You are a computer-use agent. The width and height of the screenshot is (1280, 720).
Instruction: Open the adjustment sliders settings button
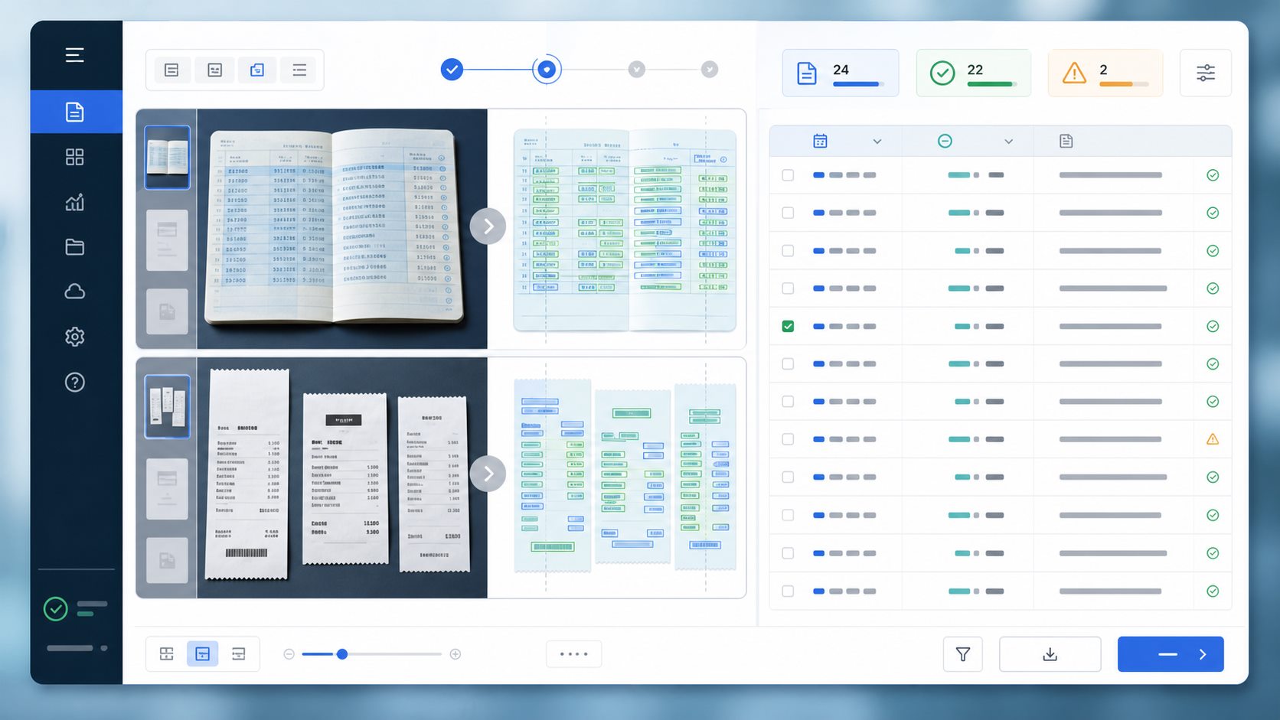tap(1205, 73)
